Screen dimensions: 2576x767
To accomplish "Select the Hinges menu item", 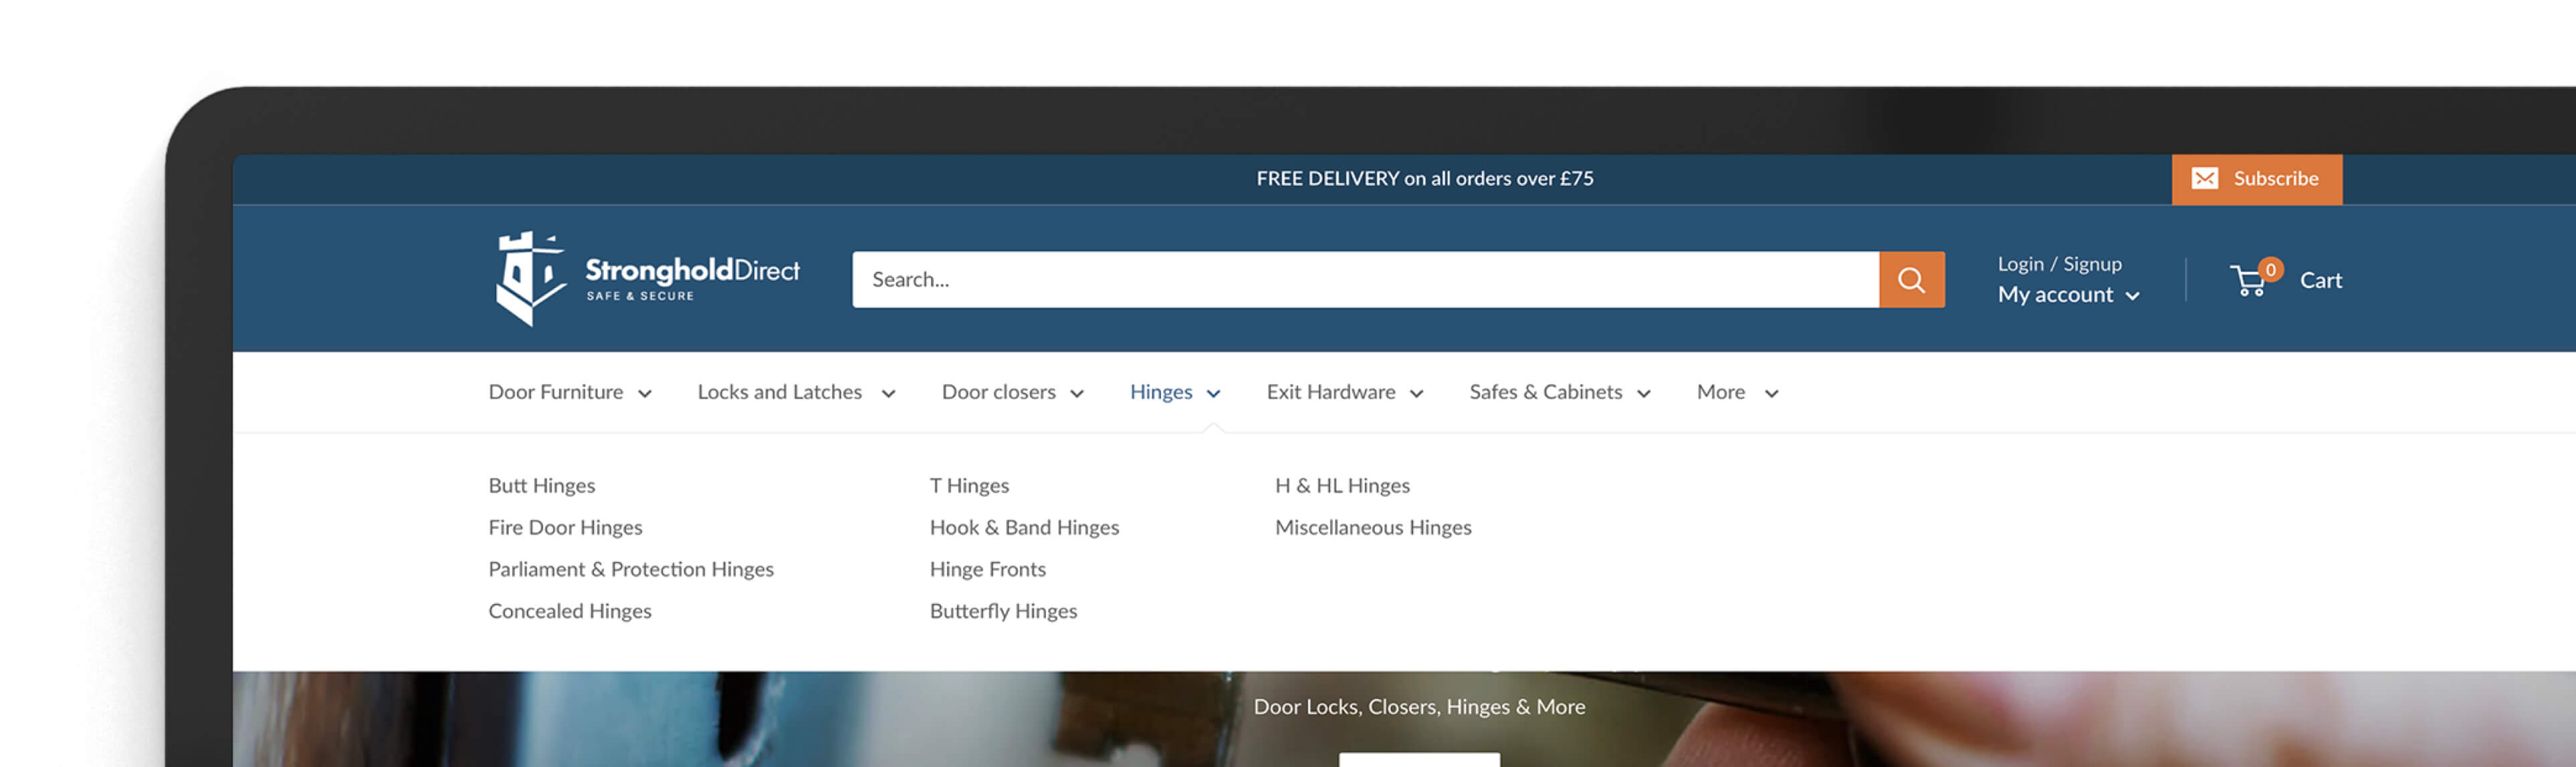I will (x=1161, y=392).
